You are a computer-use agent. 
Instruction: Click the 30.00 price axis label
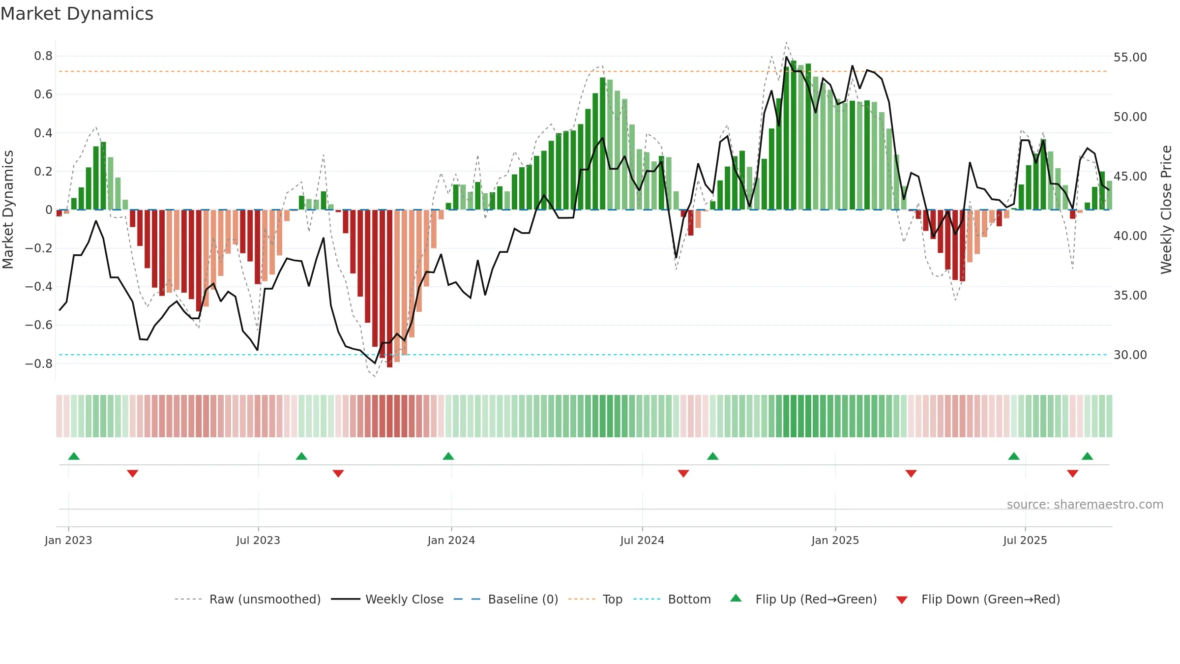[1130, 355]
